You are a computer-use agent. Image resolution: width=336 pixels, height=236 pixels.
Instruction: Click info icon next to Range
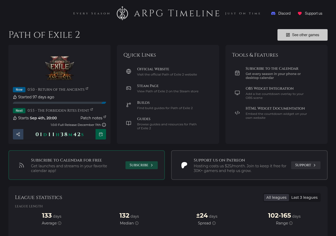pyautogui.click(x=291, y=223)
